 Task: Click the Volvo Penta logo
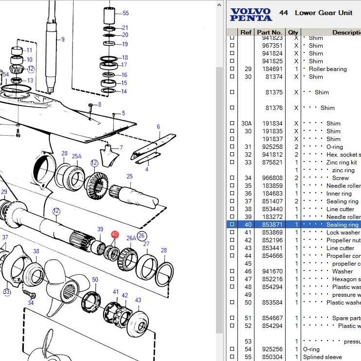point(251,15)
